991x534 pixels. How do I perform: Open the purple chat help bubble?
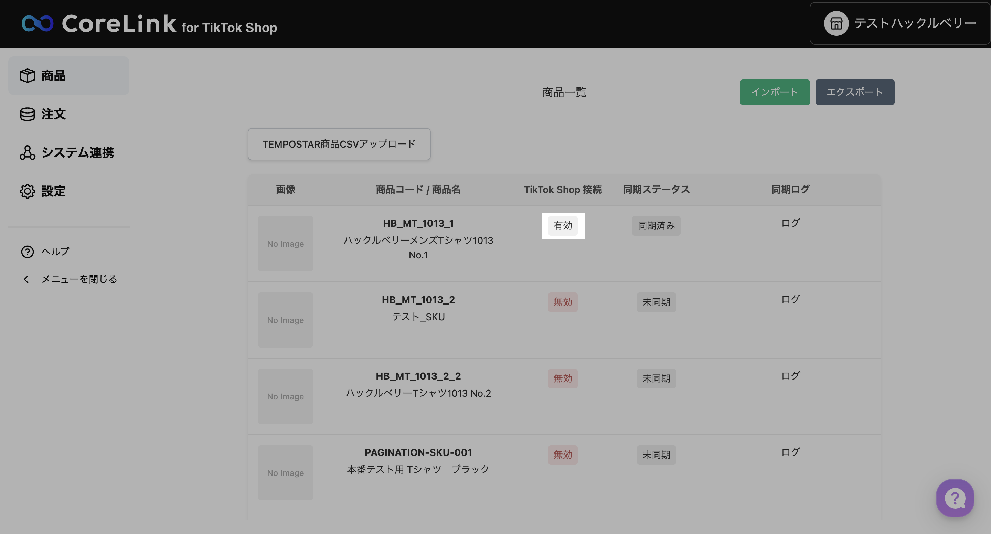pos(955,498)
